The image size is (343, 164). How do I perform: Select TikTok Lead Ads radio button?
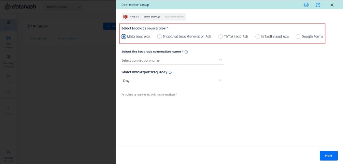coord(220,36)
